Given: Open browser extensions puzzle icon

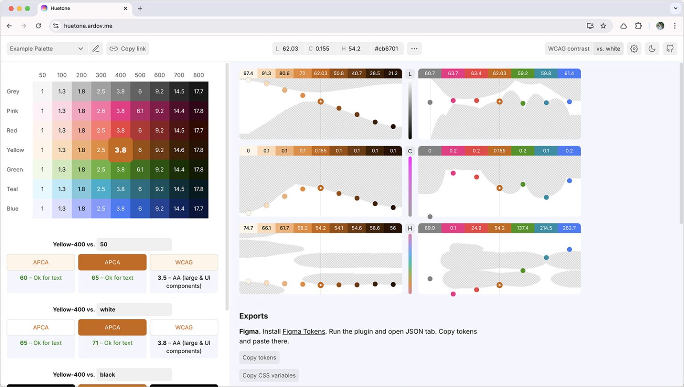Looking at the screenshot, I should point(638,26).
